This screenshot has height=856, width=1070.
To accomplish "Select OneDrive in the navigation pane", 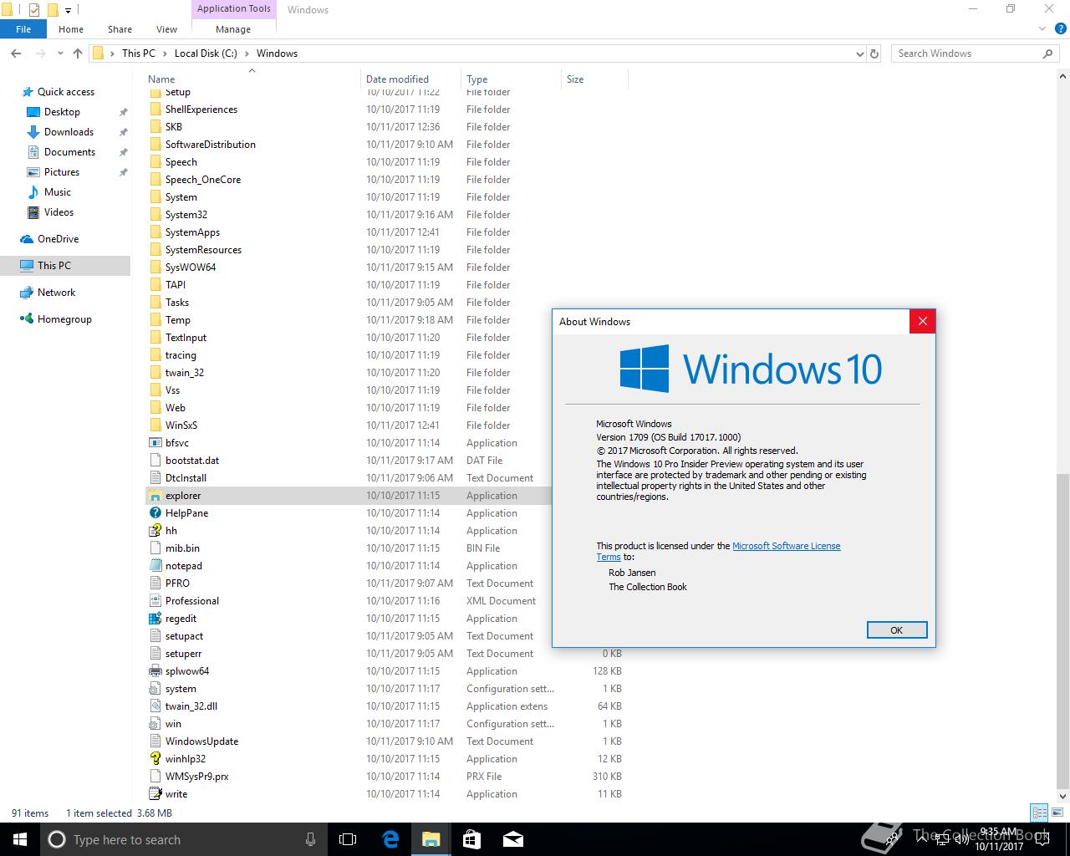I will coord(58,239).
